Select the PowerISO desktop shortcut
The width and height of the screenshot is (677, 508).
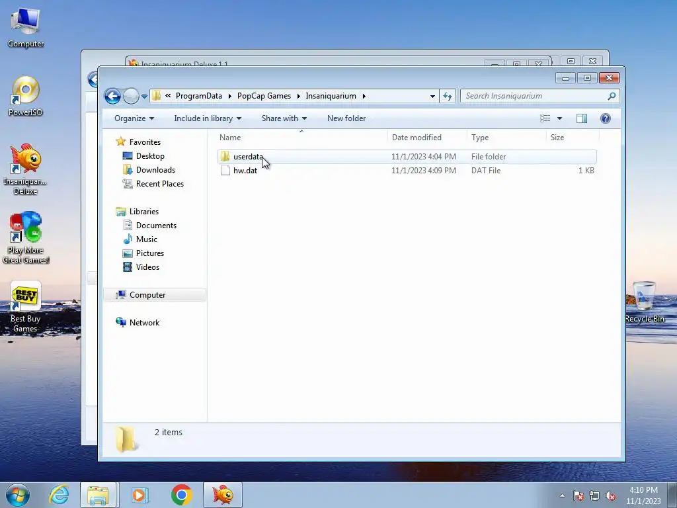[x=26, y=97]
